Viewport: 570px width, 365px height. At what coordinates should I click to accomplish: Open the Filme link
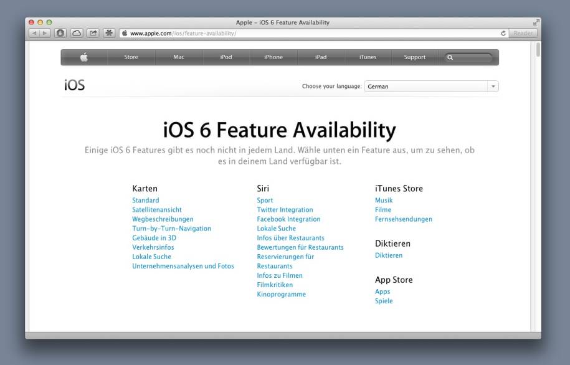[382, 210]
